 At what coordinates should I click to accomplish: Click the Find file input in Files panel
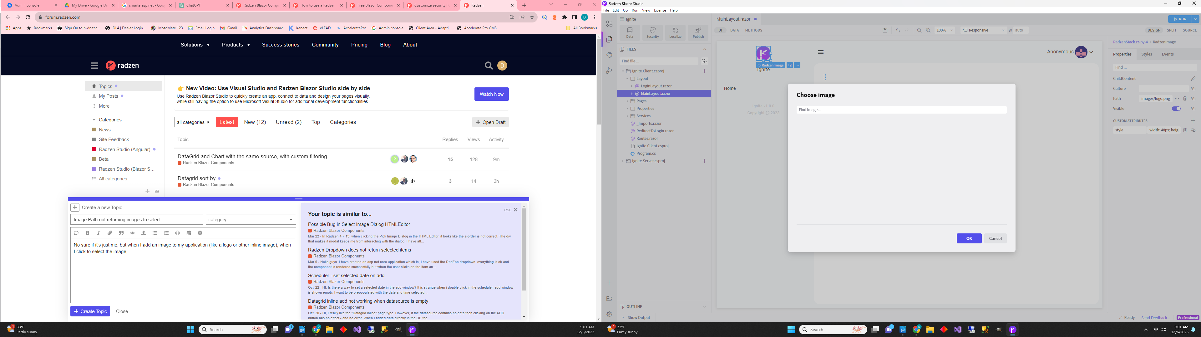click(x=659, y=61)
